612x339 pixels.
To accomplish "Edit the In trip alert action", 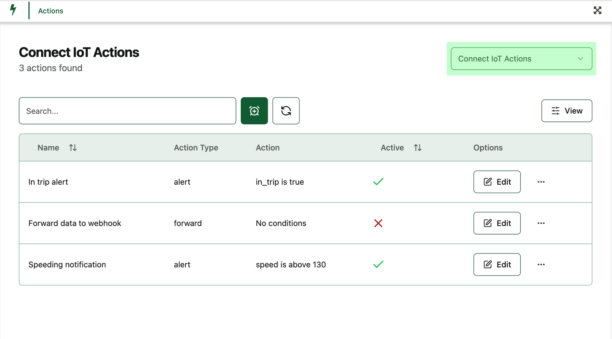I will [497, 182].
